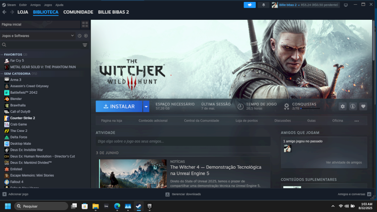The width and height of the screenshot is (377, 212).
Task: Click the ready-to-play filter icon
Action: 86,36
